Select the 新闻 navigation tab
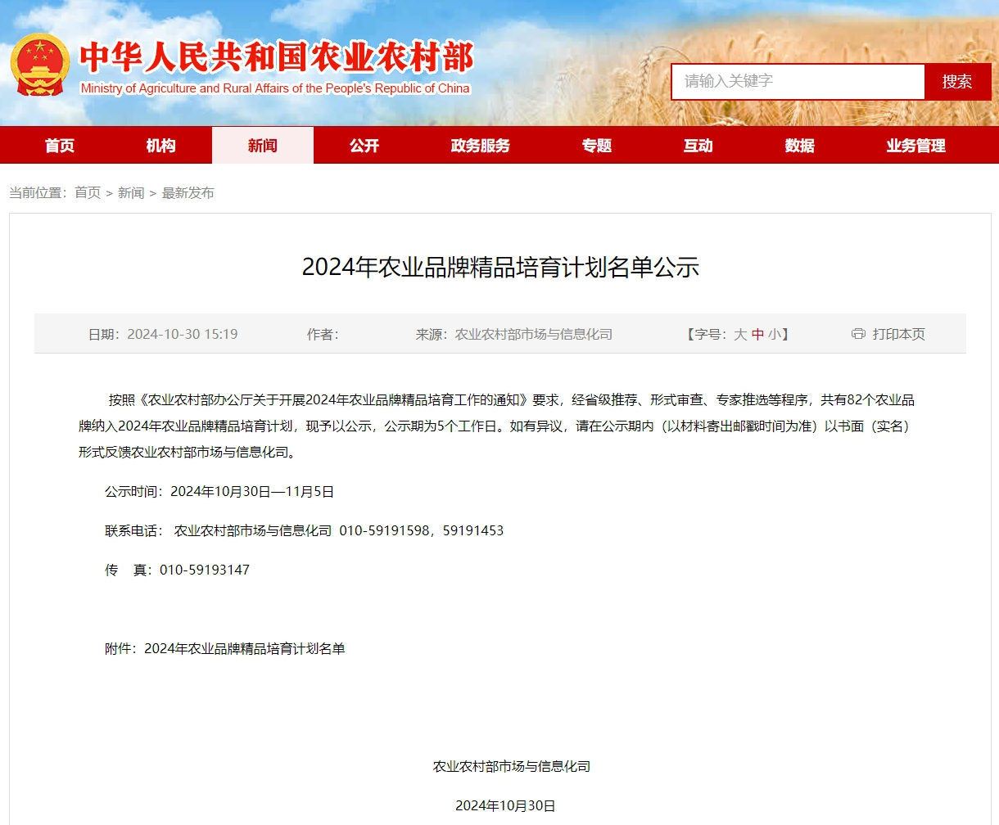The height and width of the screenshot is (825, 999). coord(263,146)
